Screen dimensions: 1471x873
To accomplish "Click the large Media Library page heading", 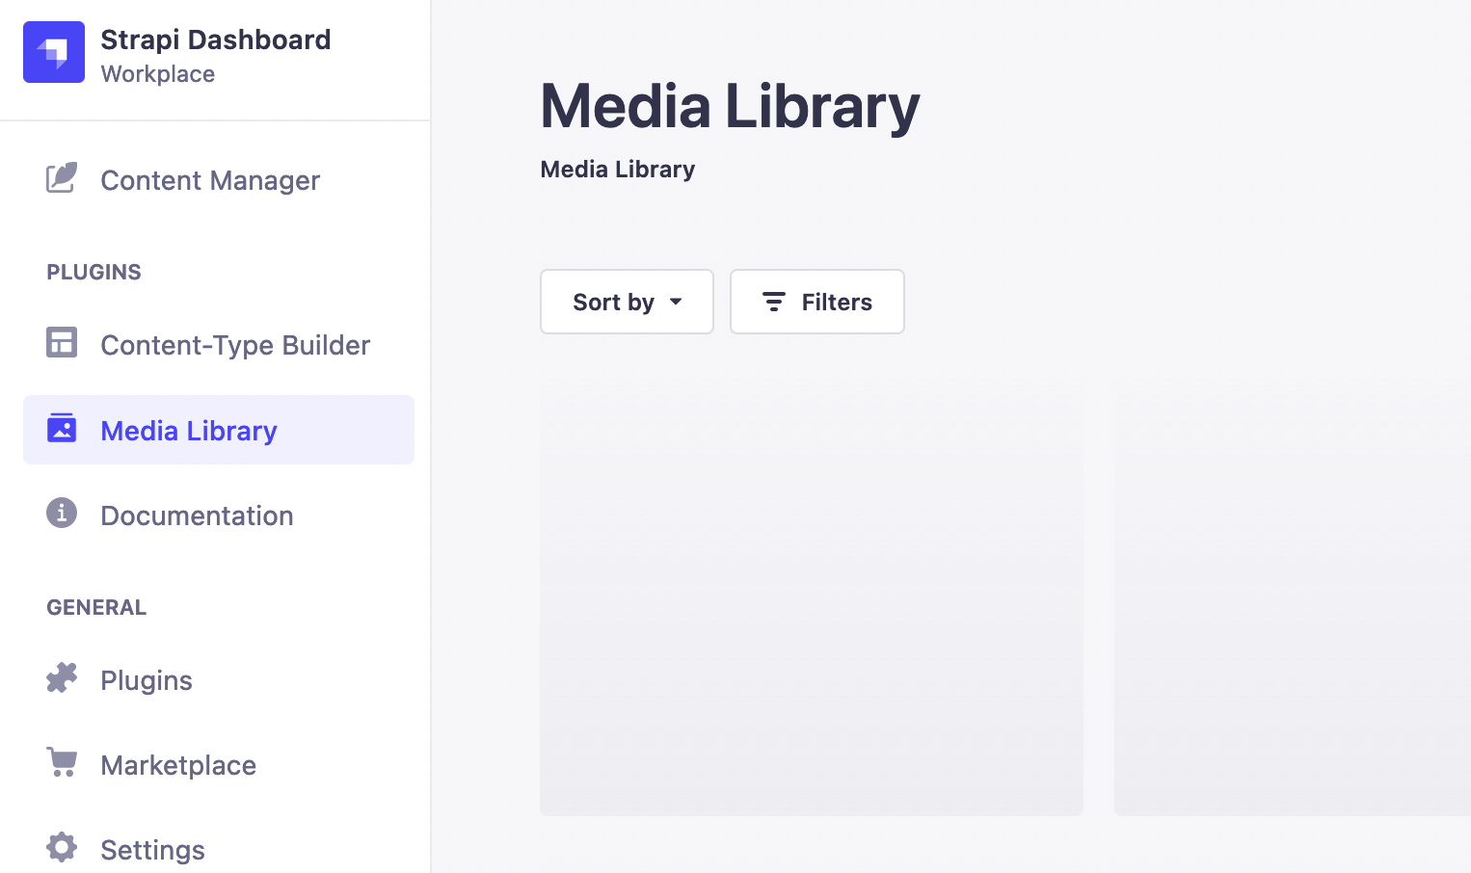I will click(730, 106).
